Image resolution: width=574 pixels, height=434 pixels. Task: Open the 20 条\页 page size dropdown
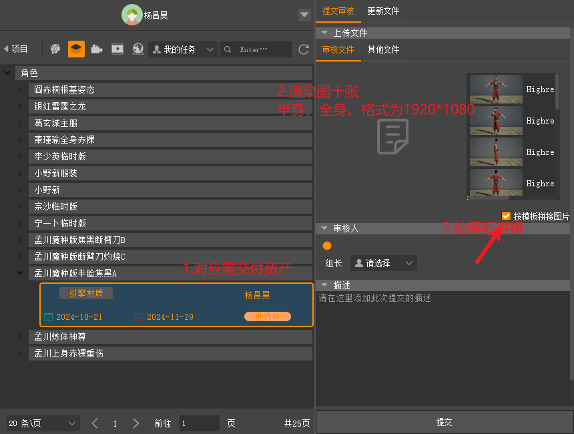(x=43, y=423)
